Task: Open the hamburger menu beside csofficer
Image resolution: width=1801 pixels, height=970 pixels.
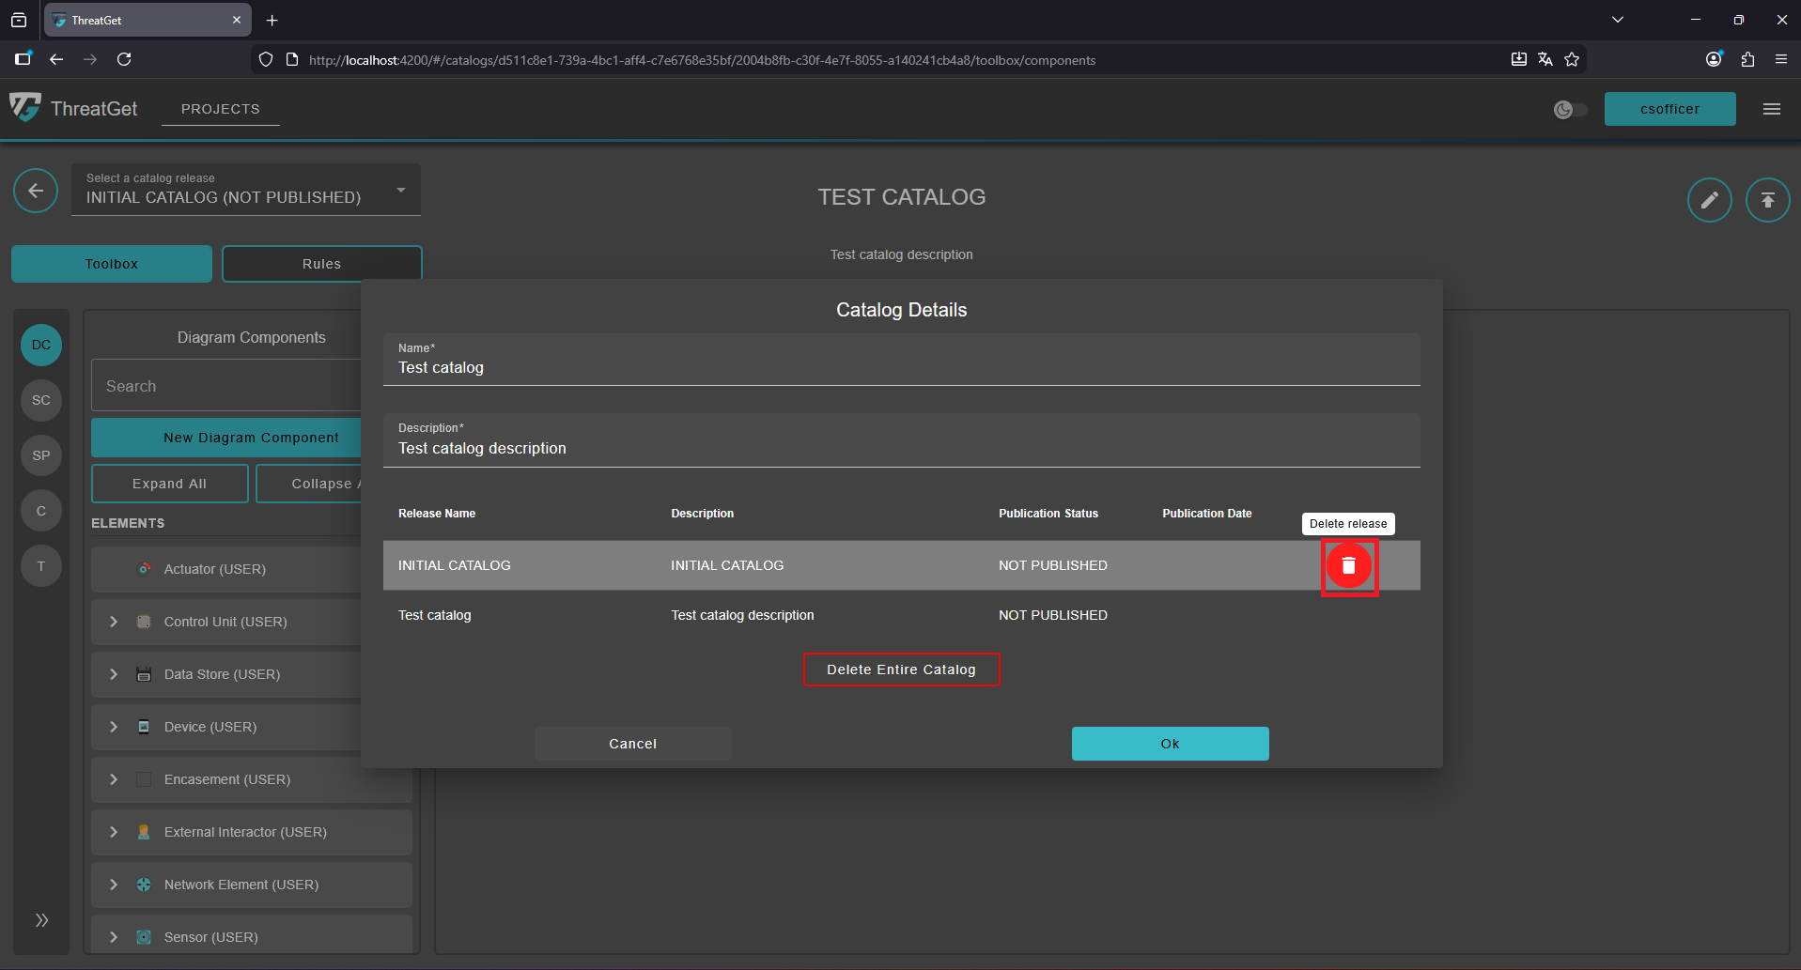Action: pos(1771,109)
